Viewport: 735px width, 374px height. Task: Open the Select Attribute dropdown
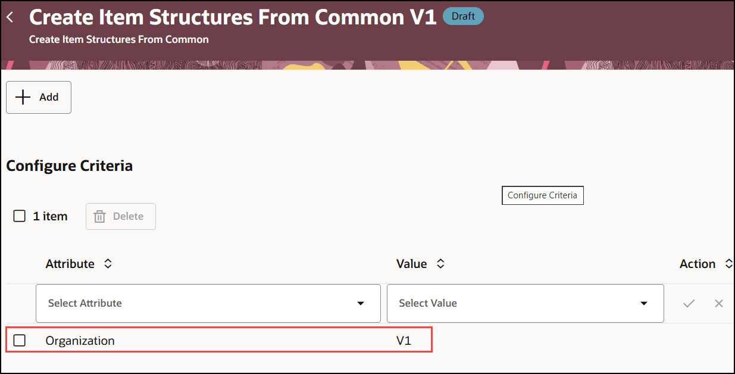click(208, 303)
